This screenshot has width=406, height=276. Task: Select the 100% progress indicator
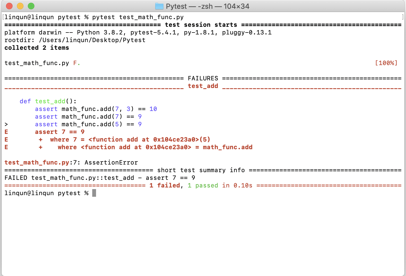click(x=386, y=63)
